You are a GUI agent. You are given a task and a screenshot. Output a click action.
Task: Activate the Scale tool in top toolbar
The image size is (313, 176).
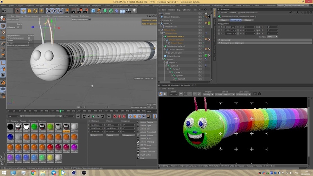pos(29,11)
